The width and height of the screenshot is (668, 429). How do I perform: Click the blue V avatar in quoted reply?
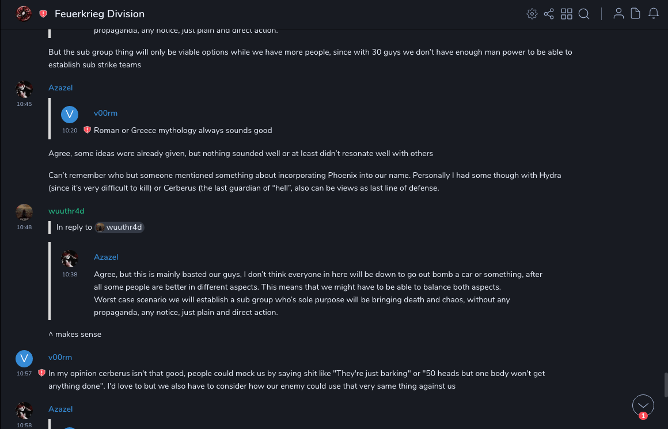point(70,114)
